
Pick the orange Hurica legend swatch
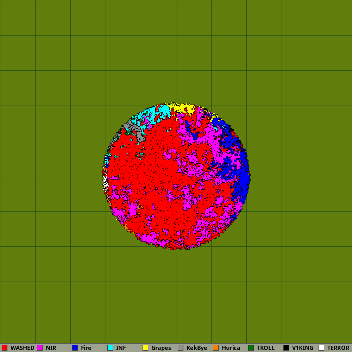point(216,348)
